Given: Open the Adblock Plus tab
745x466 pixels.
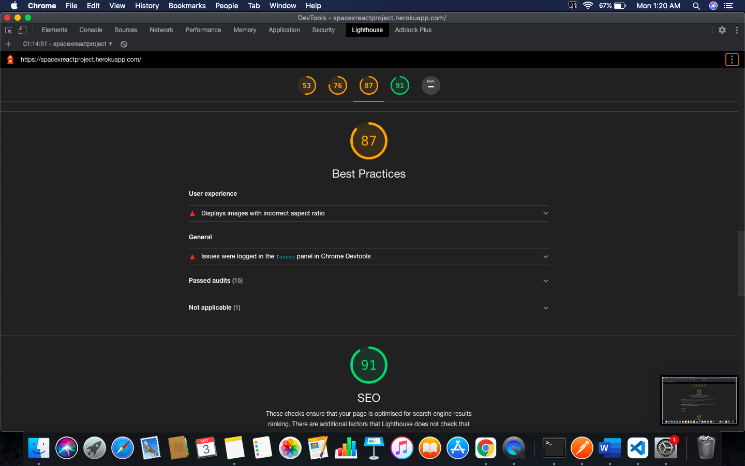Looking at the screenshot, I should [x=413, y=30].
